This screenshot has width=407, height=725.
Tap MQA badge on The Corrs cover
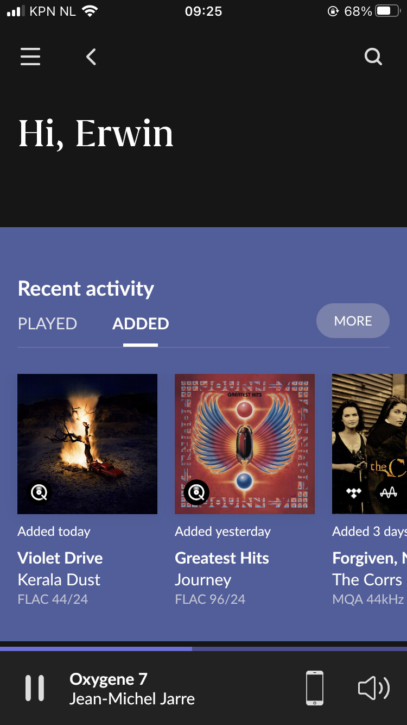389,493
